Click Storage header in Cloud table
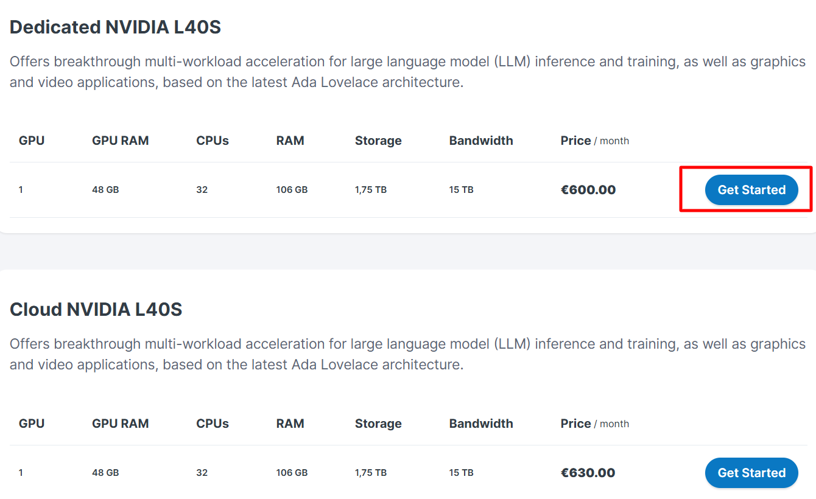 pyautogui.click(x=378, y=424)
